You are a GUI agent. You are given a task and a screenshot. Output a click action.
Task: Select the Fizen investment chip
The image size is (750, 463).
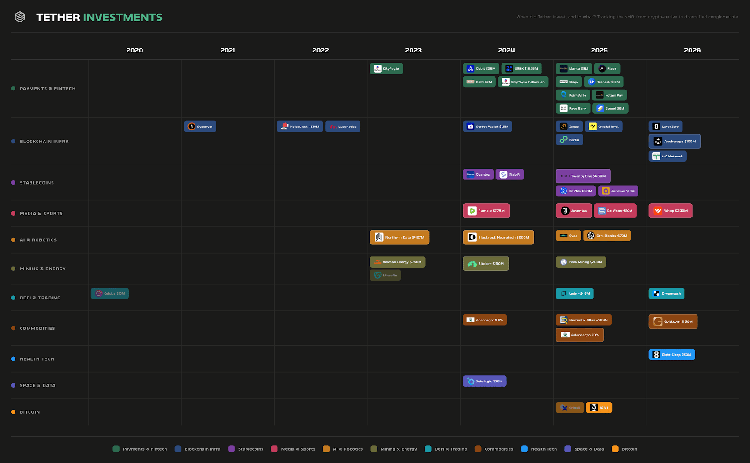(x=607, y=68)
